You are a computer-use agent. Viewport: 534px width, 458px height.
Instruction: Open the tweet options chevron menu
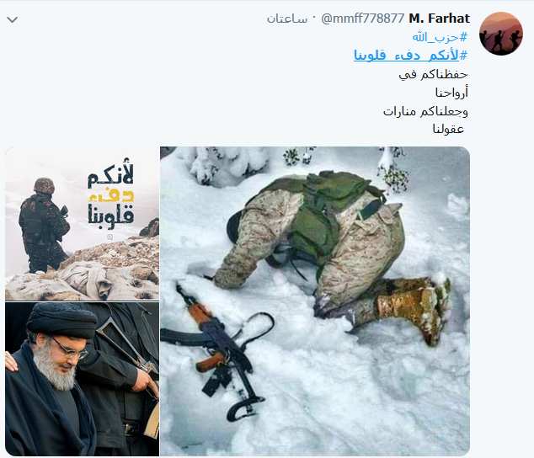point(13,19)
